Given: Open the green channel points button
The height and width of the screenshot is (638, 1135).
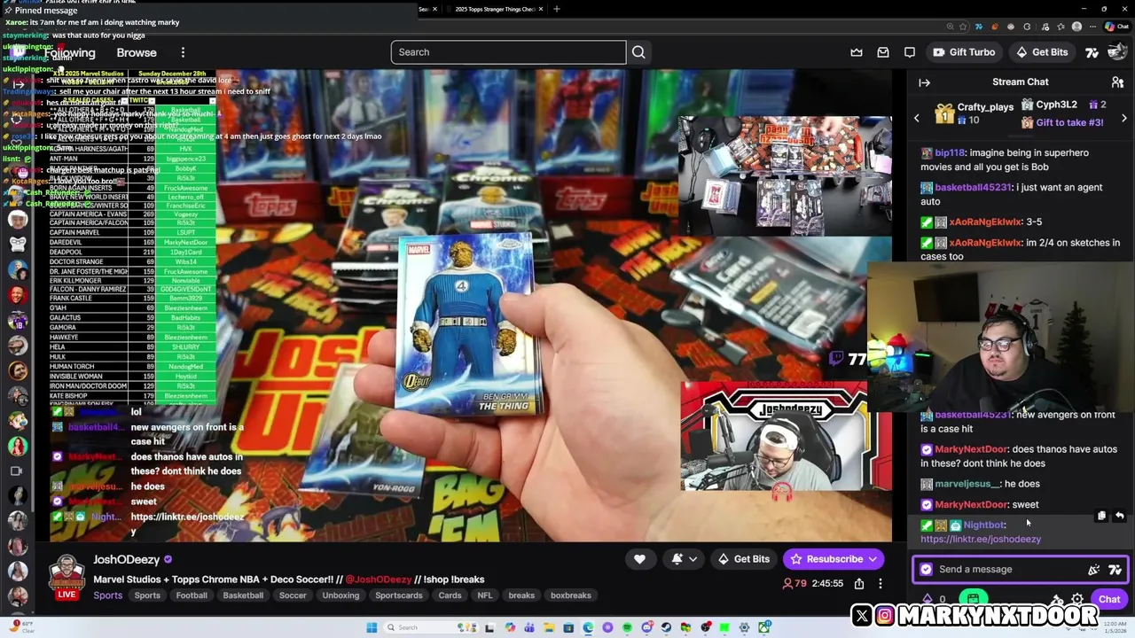Looking at the screenshot, I should 974,600.
